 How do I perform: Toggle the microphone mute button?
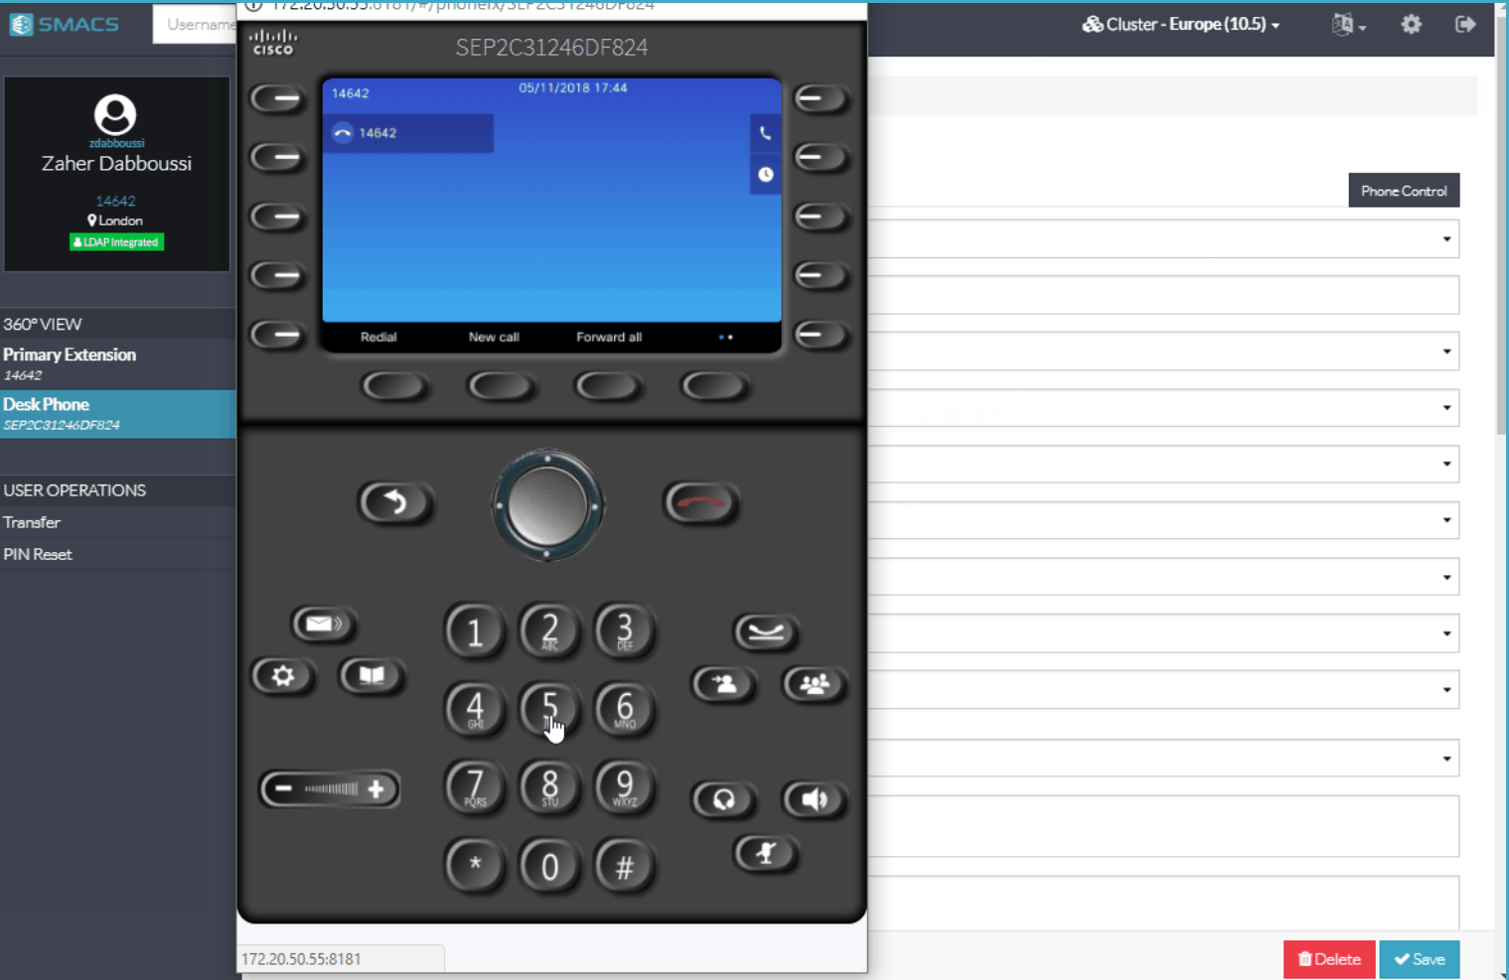coord(765,853)
